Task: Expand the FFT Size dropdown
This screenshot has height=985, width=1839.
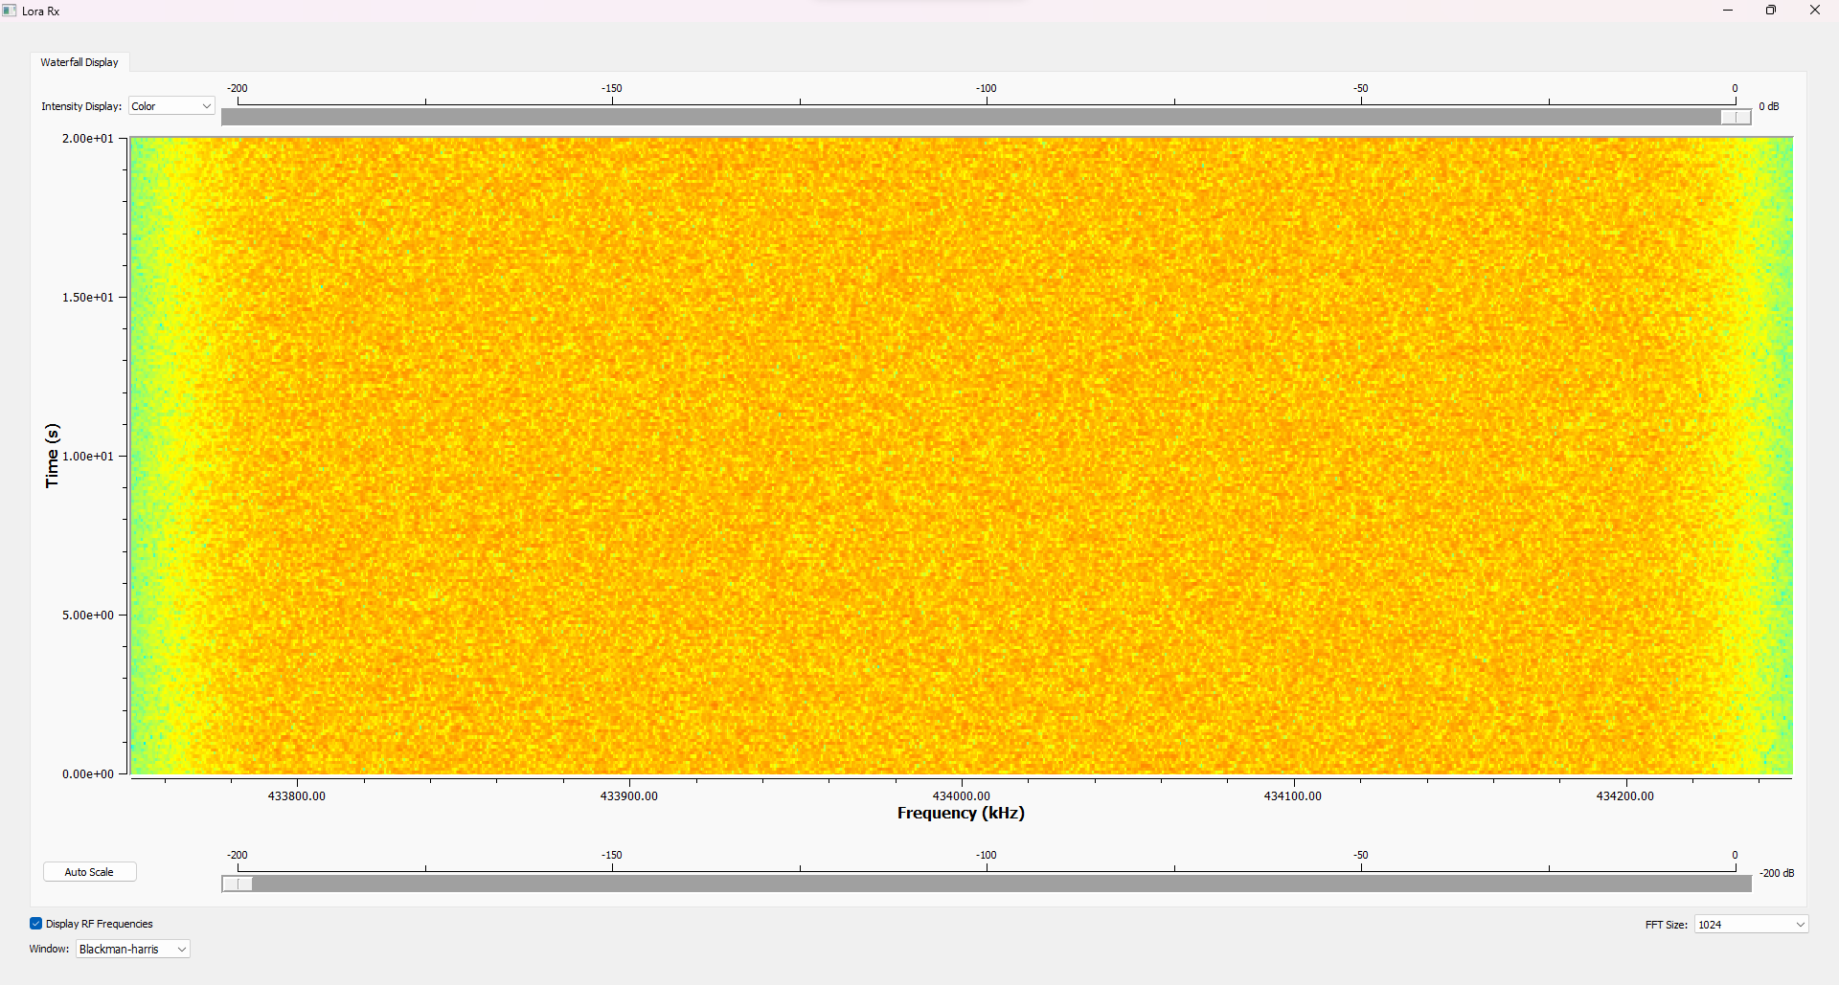Action: pos(1751,925)
